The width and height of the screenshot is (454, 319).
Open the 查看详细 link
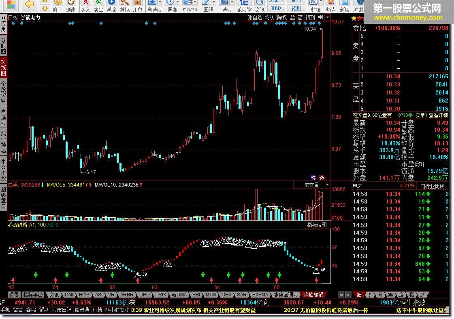438,115
